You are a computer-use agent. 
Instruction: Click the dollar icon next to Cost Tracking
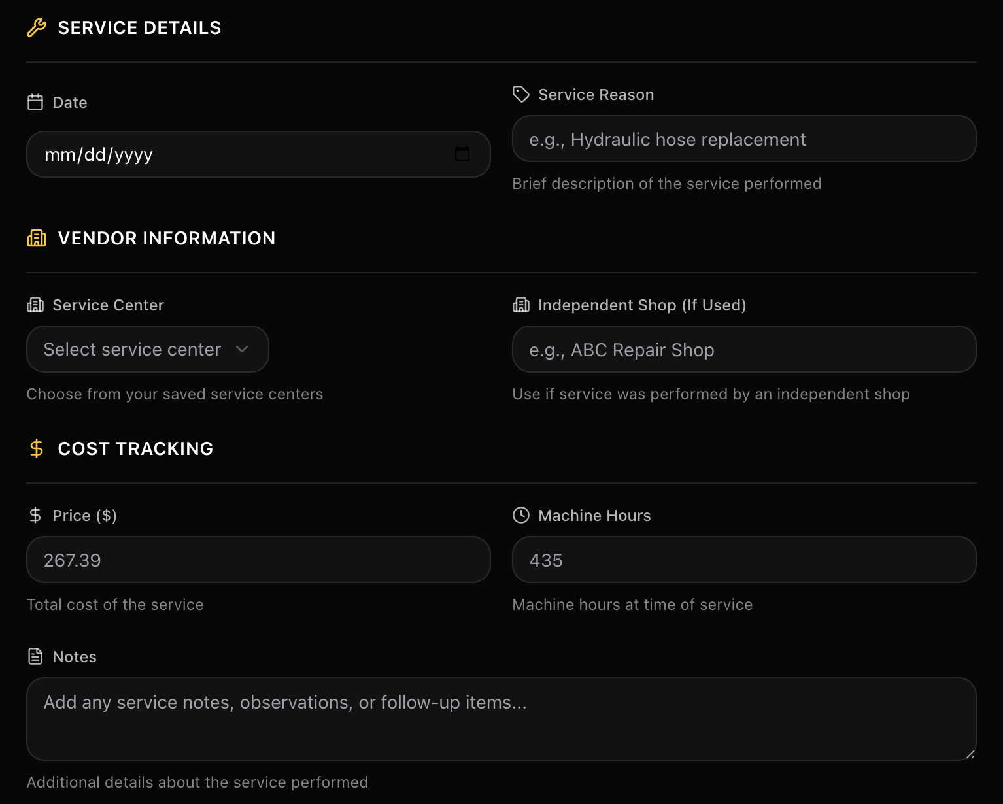(36, 448)
